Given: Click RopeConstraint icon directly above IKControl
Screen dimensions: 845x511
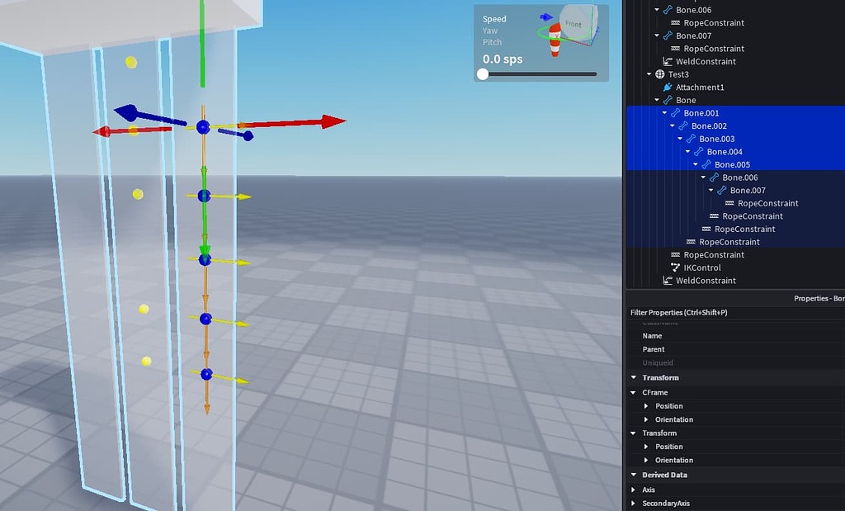Looking at the screenshot, I should [x=675, y=255].
